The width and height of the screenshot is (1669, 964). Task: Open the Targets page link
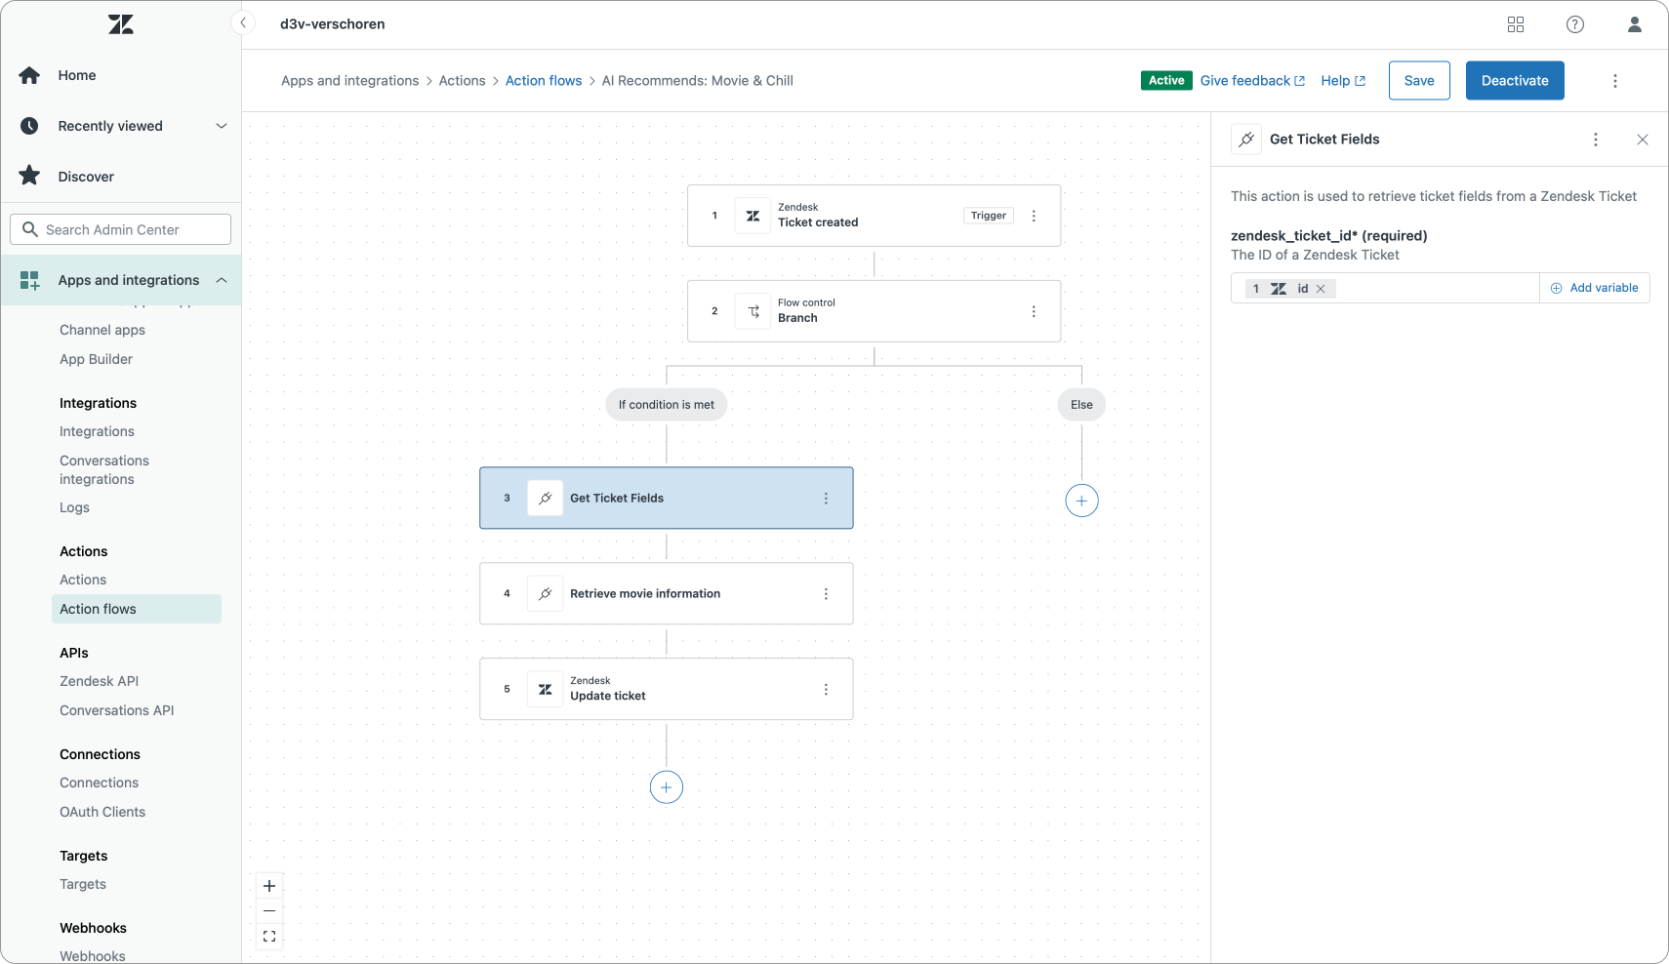click(x=83, y=884)
